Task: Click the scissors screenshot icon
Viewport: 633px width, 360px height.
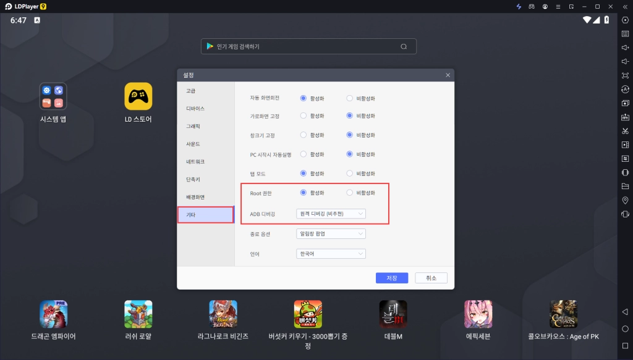Action: click(625, 131)
